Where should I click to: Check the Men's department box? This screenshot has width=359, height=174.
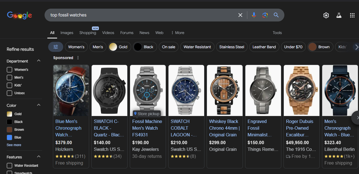click(9, 78)
